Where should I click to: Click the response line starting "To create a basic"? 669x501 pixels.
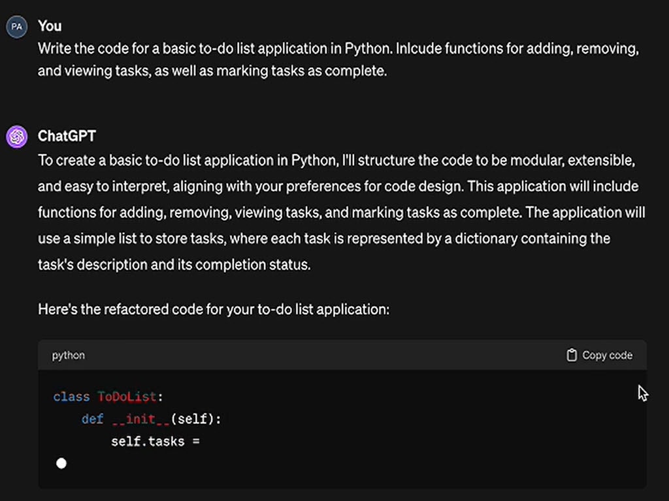(x=336, y=160)
